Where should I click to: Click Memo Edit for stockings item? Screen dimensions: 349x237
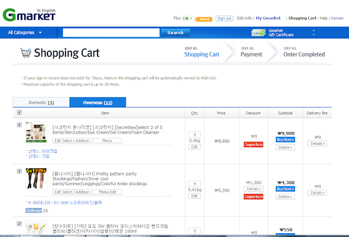107,192
